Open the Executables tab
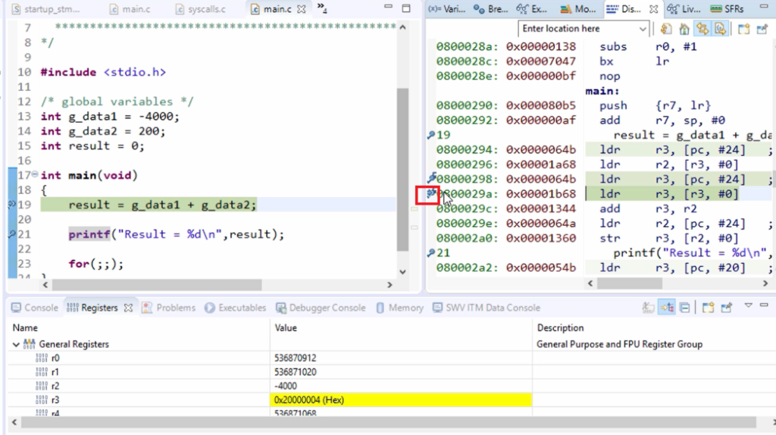Image resolution: width=776 pixels, height=435 pixels. point(236,308)
